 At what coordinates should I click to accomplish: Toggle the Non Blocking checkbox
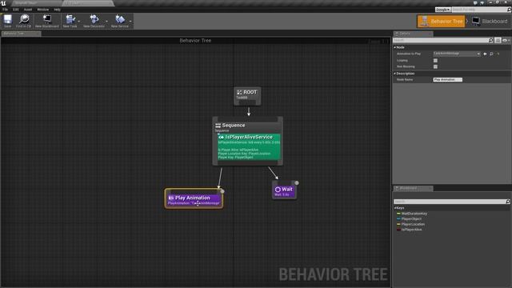[x=435, y=66]
